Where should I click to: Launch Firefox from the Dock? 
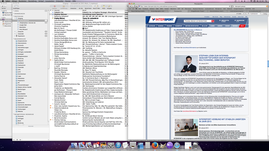point(155,145)
